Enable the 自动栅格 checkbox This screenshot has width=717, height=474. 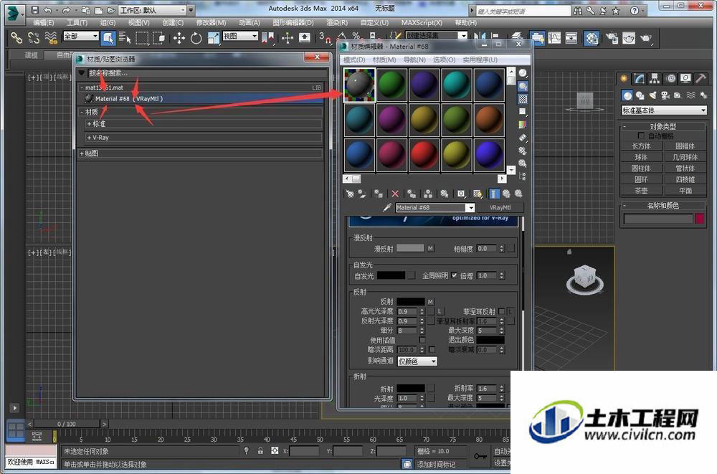tap(640, 136)
